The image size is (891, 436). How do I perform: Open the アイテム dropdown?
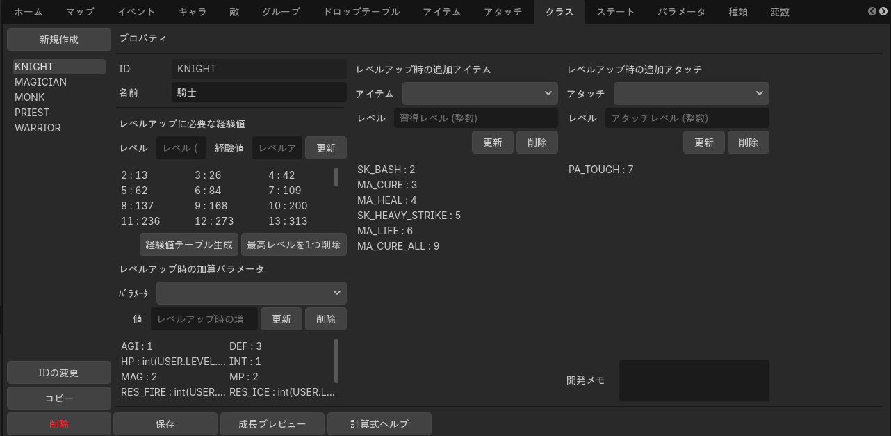(480, 93)
